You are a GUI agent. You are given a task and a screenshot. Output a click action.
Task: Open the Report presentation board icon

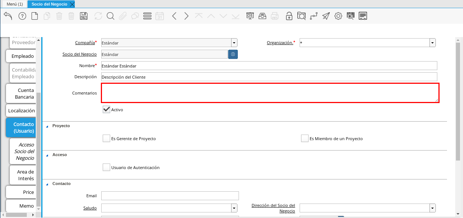[250, 16]
